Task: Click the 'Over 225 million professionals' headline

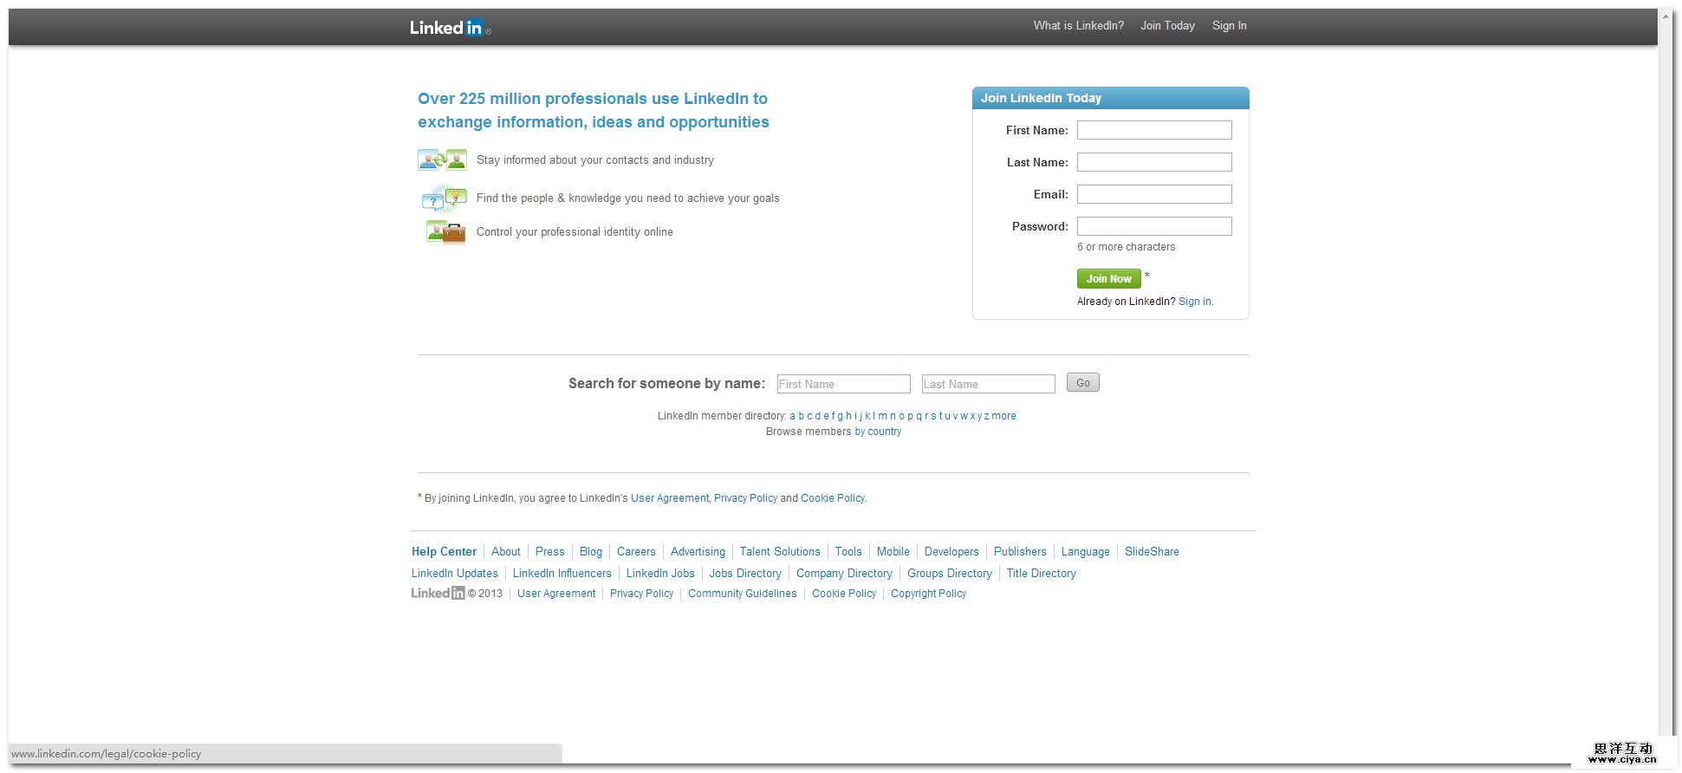Action: pyautogui.click(x=594, y=110)
